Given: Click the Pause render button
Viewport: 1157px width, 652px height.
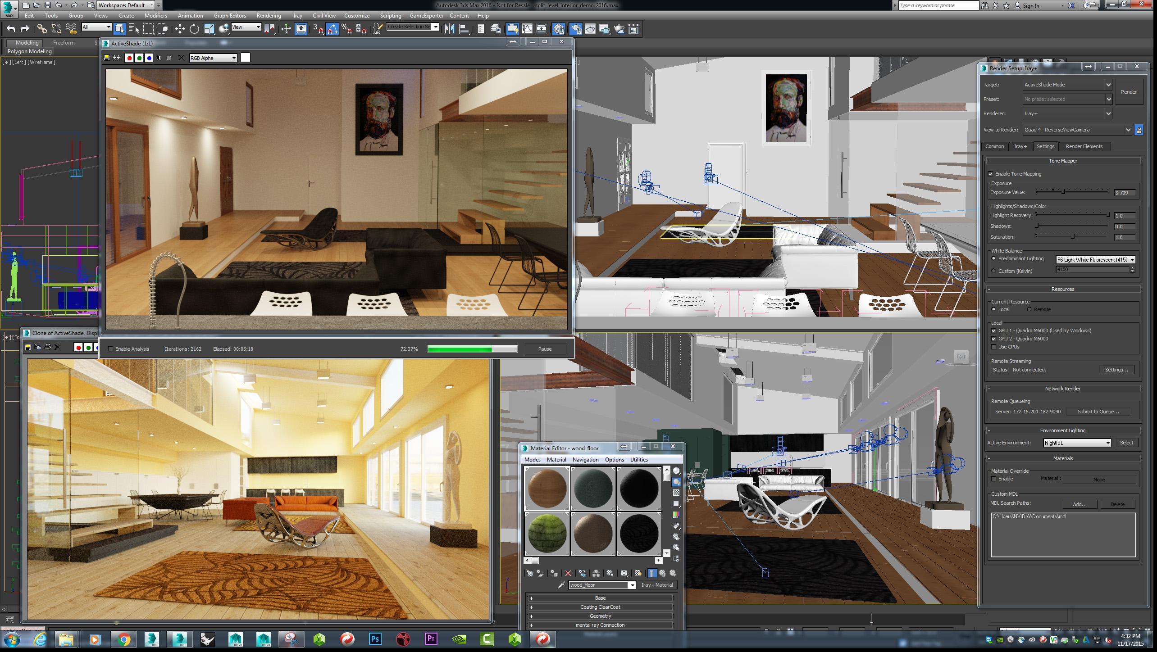Looking at the screenshot, I should 544,349.
